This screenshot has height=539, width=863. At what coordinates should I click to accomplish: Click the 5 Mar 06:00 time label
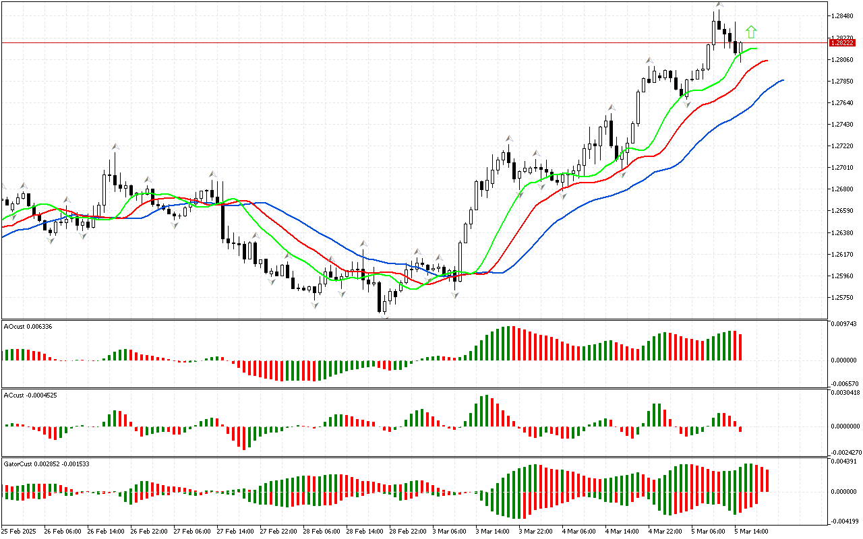click(710, 531)
